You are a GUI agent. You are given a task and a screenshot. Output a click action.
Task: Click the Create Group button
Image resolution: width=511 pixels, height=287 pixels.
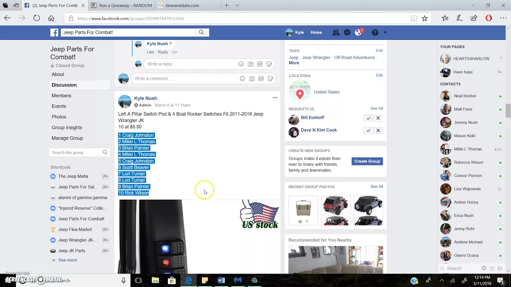(x=367, y=161)
